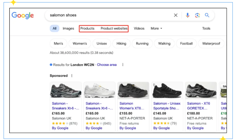The image size is (236, 140).
Task: Click the (79) star rating
Action: coord(165,123)
